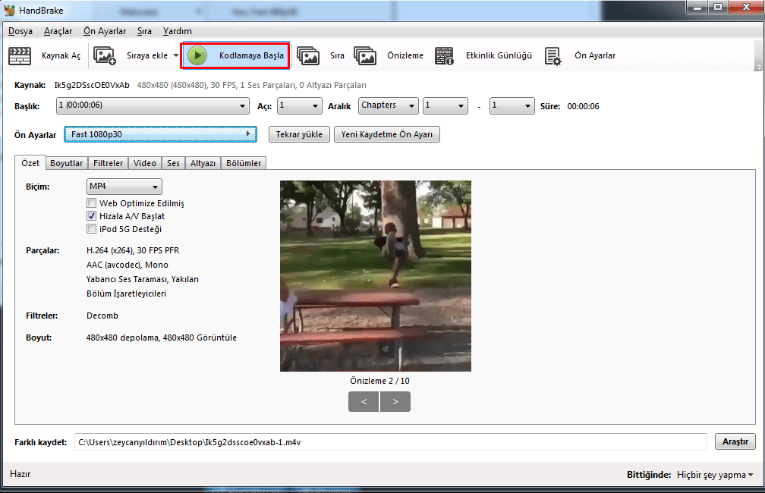
Task: Open the Sıra menu
Action: coord(144,31)
